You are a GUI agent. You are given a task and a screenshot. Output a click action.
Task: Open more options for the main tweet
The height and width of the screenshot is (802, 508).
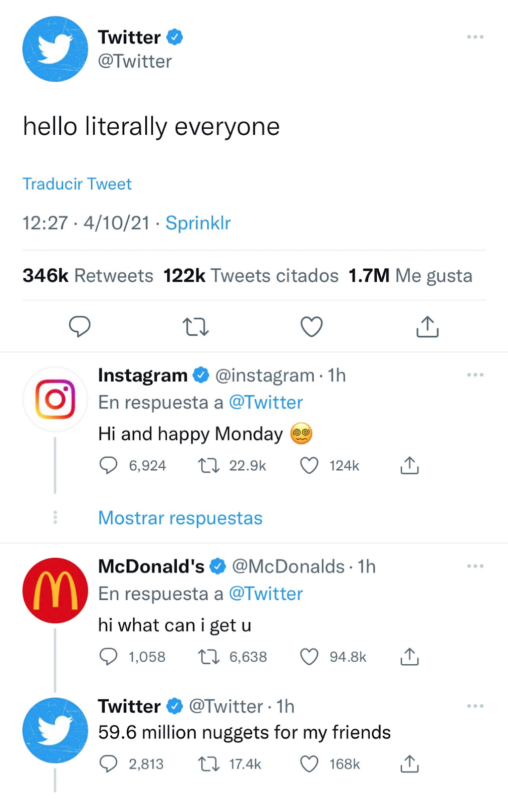click(475, 37)
